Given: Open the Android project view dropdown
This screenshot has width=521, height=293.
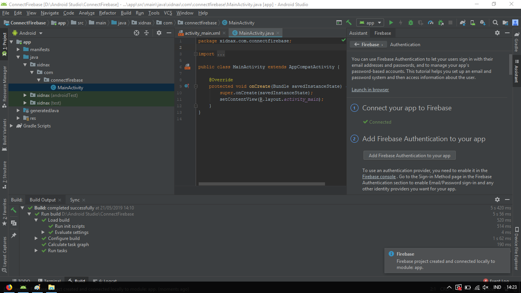Looking at the screenshot, I should pyautogui.click(x=27, y=33).
